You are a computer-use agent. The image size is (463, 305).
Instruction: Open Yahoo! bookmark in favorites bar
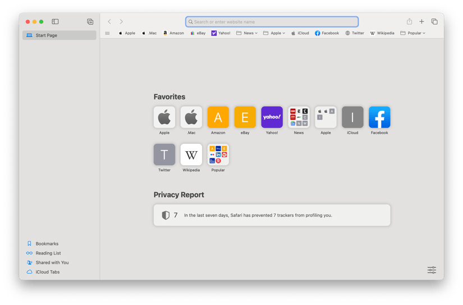[x=221, y=33]
